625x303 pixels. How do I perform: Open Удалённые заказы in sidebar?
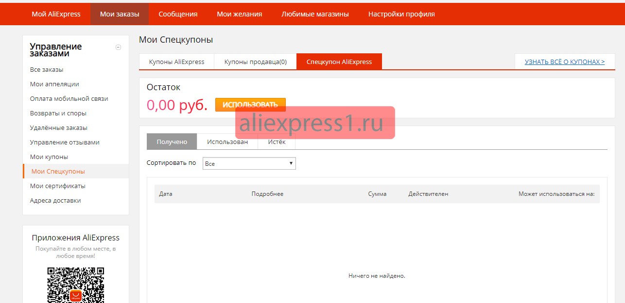pyautogui.click(x=59, y=128)
